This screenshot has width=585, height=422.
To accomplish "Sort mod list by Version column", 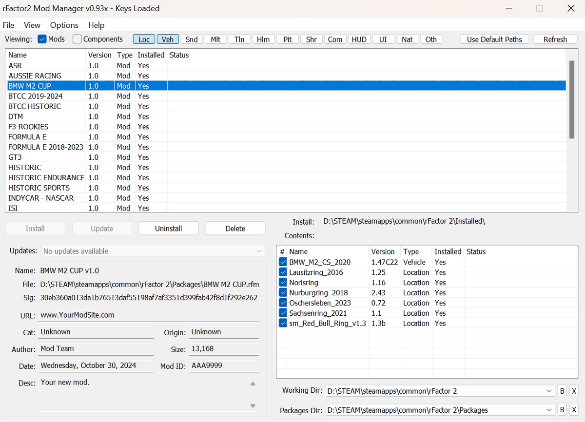I will point(100,55).
